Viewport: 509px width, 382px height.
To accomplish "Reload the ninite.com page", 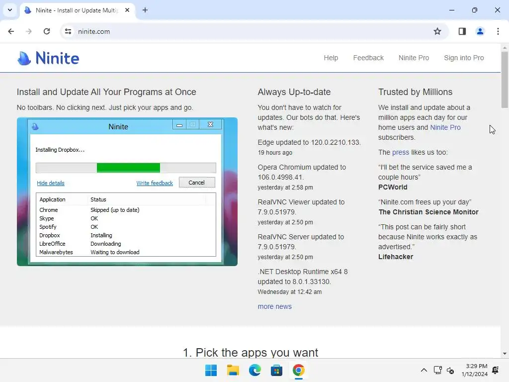I will [47, 31].
